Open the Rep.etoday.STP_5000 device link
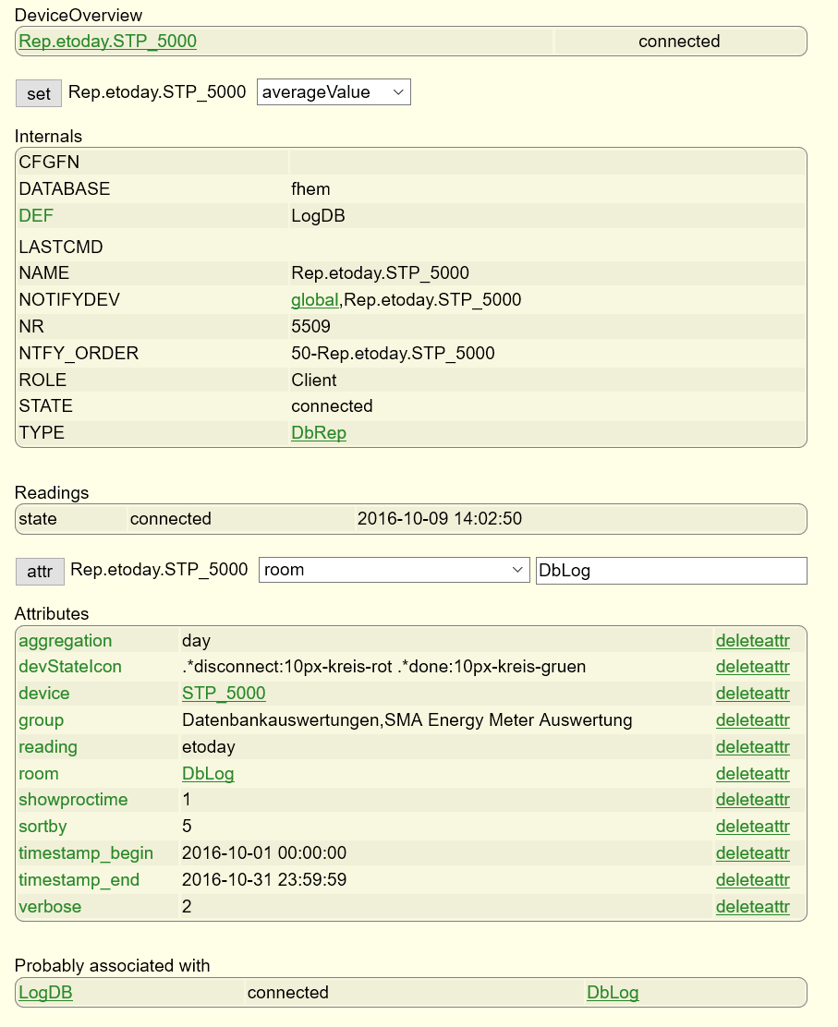Screen dimensions: 838x1027 pyautogui.click(x=107, y=42)
